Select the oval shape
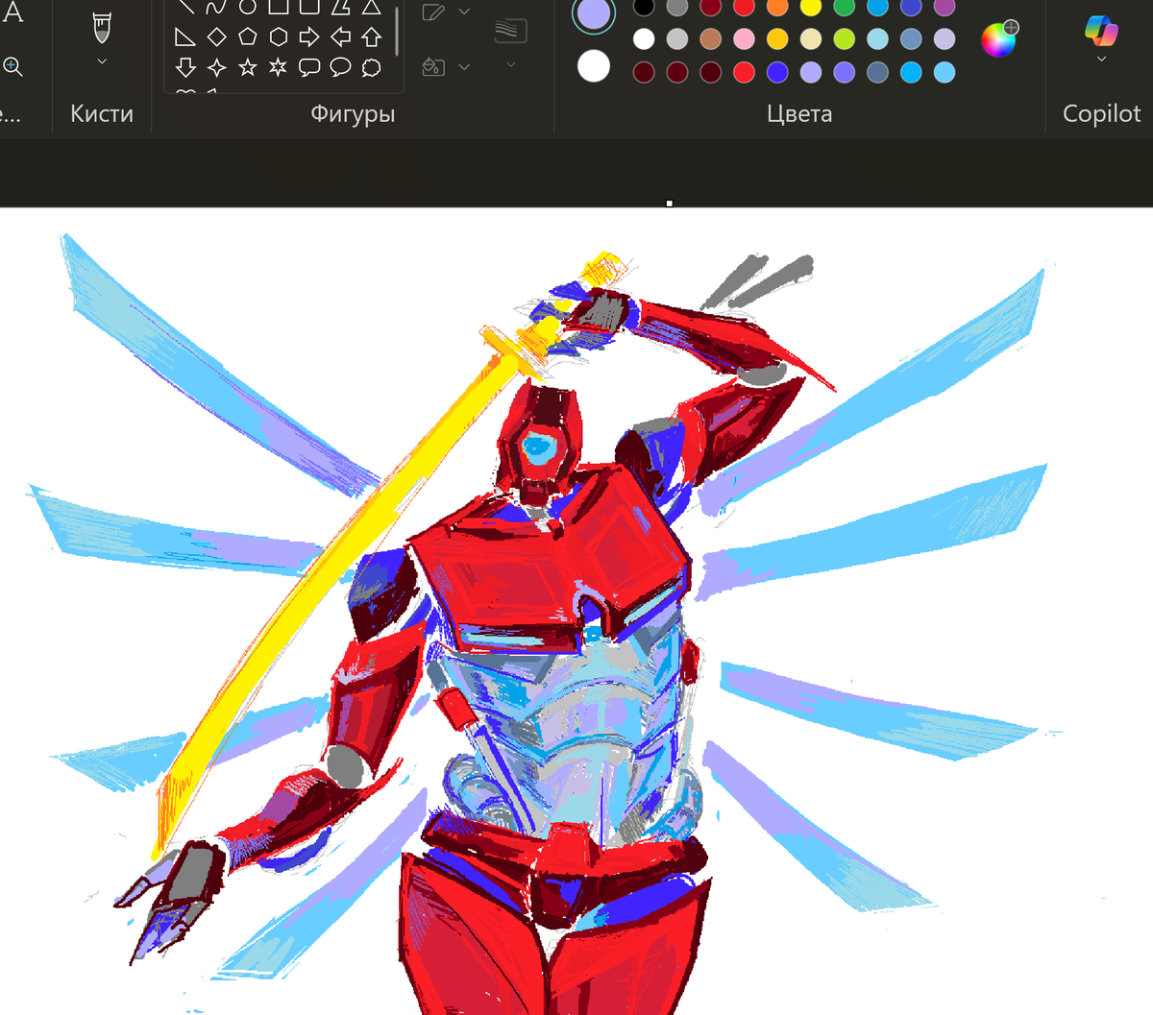 click(x=248, y=8)
